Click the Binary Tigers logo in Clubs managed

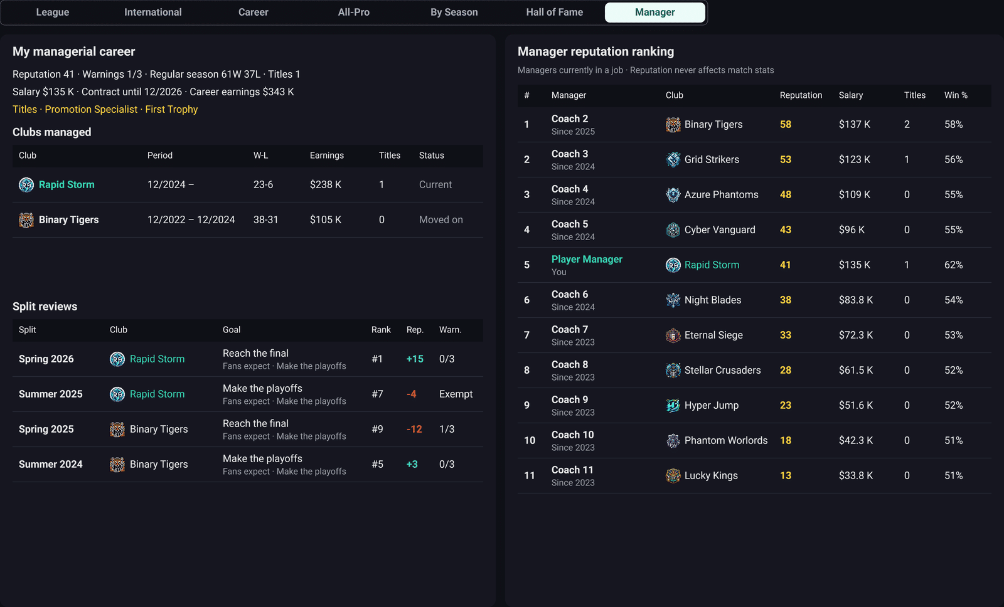[x=26, y=219]
